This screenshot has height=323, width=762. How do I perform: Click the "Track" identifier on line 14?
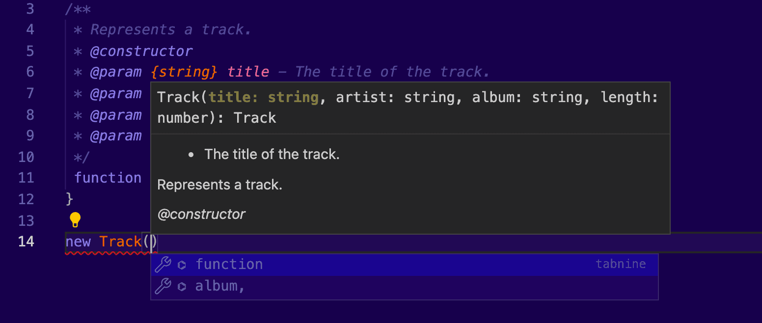point(121,242)
